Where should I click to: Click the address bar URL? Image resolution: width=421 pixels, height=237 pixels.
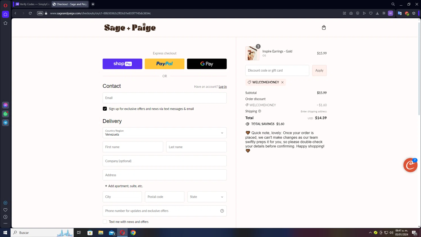tap(100, 13)
